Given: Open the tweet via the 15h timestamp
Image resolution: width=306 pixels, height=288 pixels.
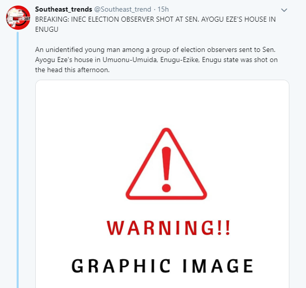Looking at the screenshot, I should click(163, 9).
